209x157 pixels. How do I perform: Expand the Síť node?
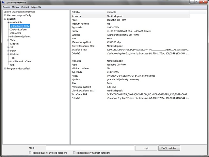[8, 47]
